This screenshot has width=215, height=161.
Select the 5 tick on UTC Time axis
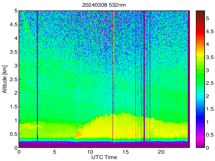pyautogui.click(x=54, y=152)
